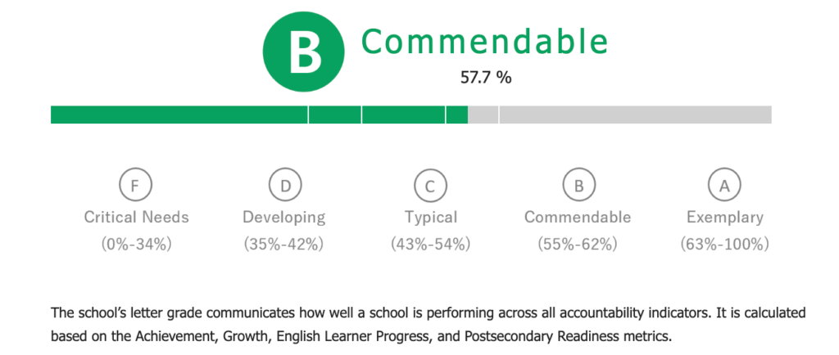
Task: Click the 57.7 % score value
Action: click(486, 78)
